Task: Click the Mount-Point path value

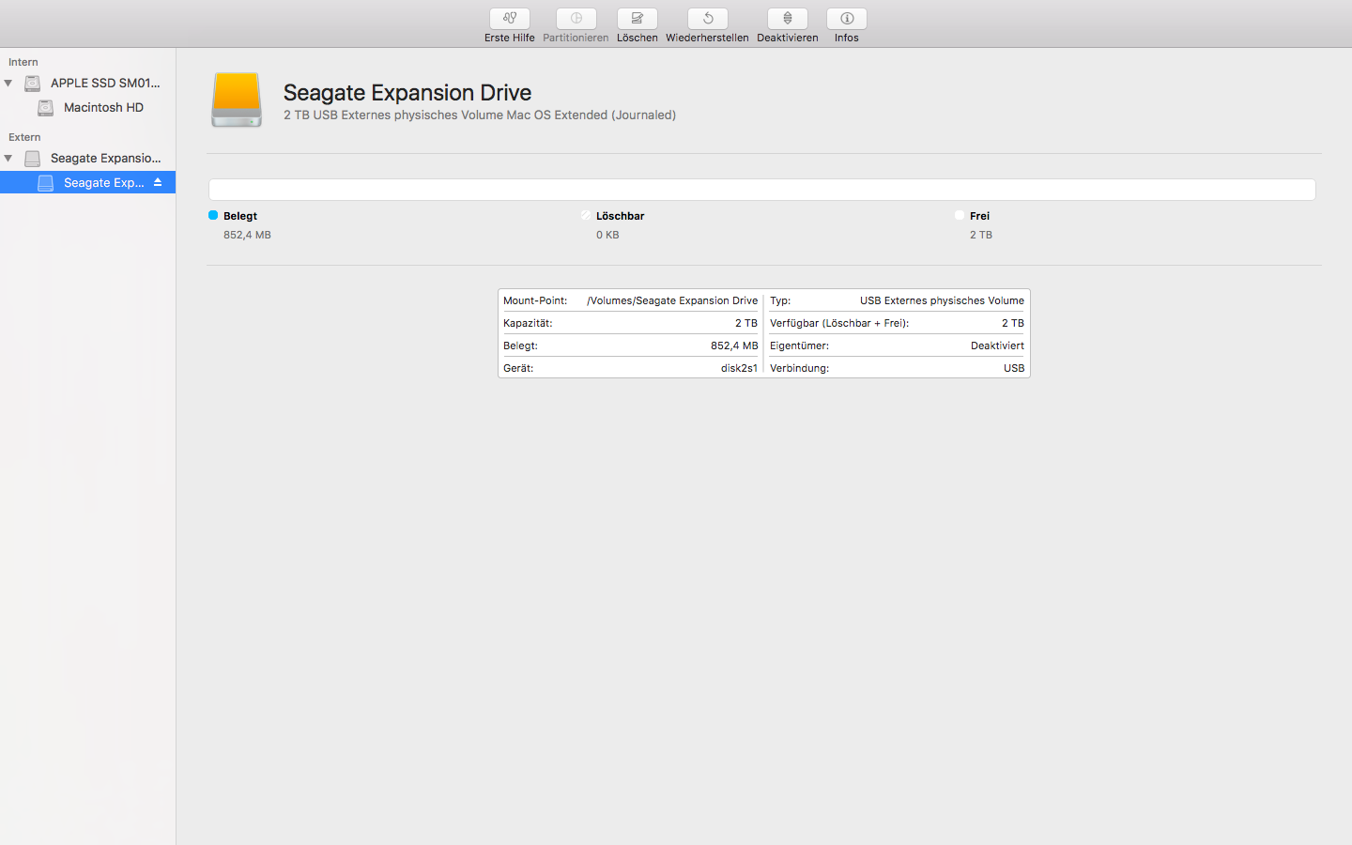Action: tap(672, 300)
